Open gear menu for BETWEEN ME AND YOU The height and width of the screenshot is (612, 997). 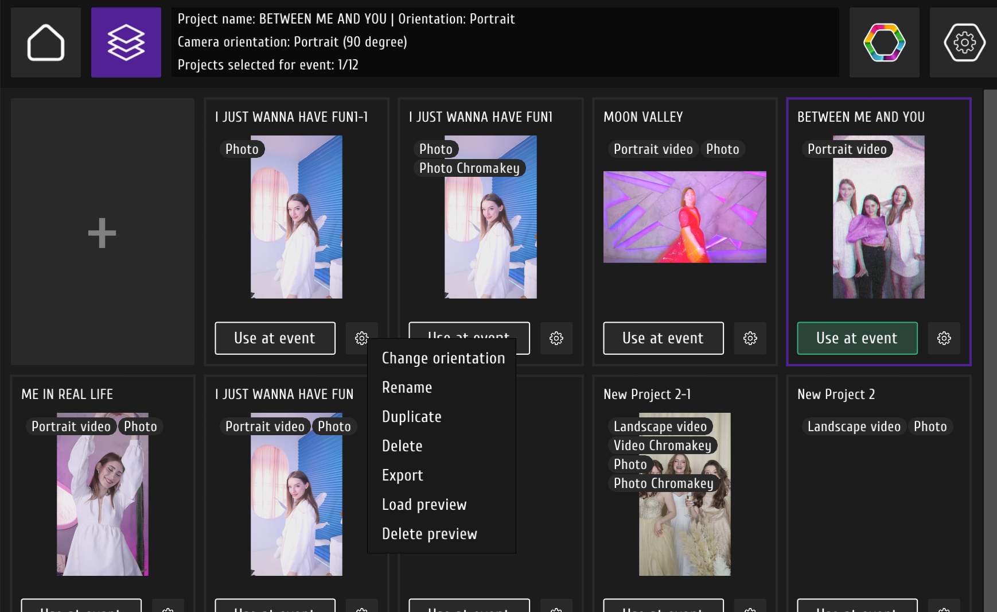(944, 338)
